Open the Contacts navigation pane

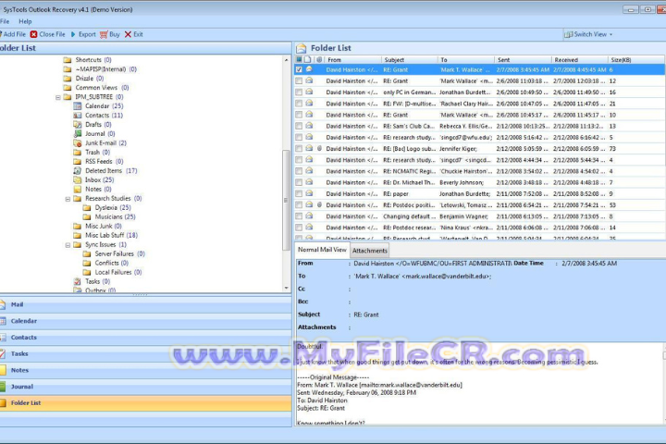[x=146, y=338]
